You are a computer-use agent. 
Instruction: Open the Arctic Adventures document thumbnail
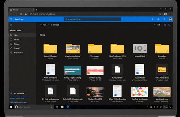click(x=50, y=70)
